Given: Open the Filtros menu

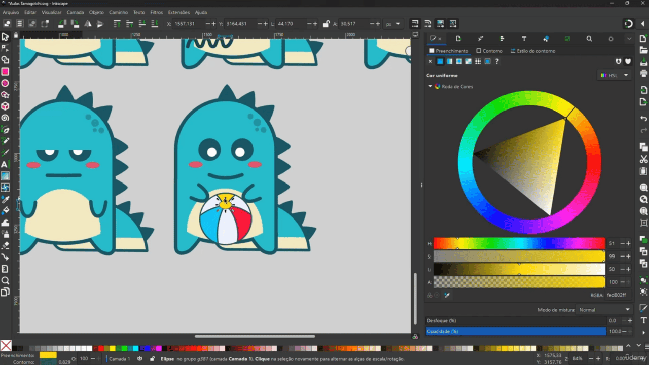Looking at the screenshot, I should coord(156,12).
